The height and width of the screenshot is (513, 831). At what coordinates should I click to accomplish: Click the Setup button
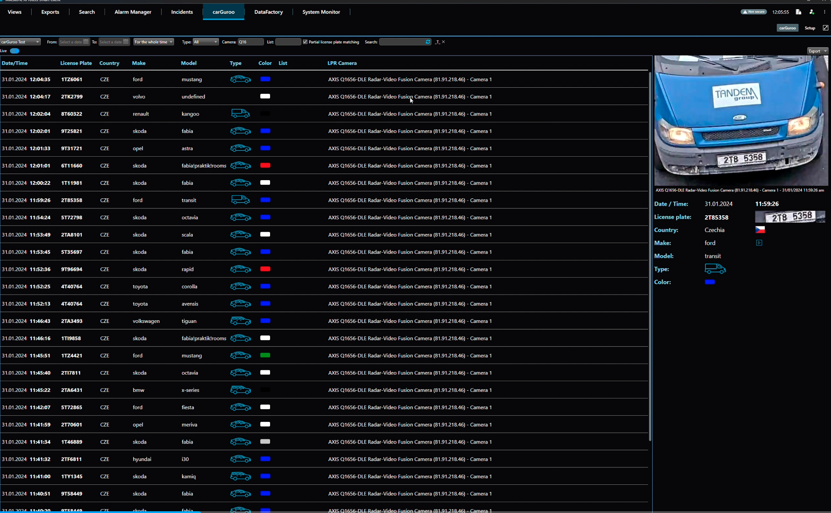810,28
